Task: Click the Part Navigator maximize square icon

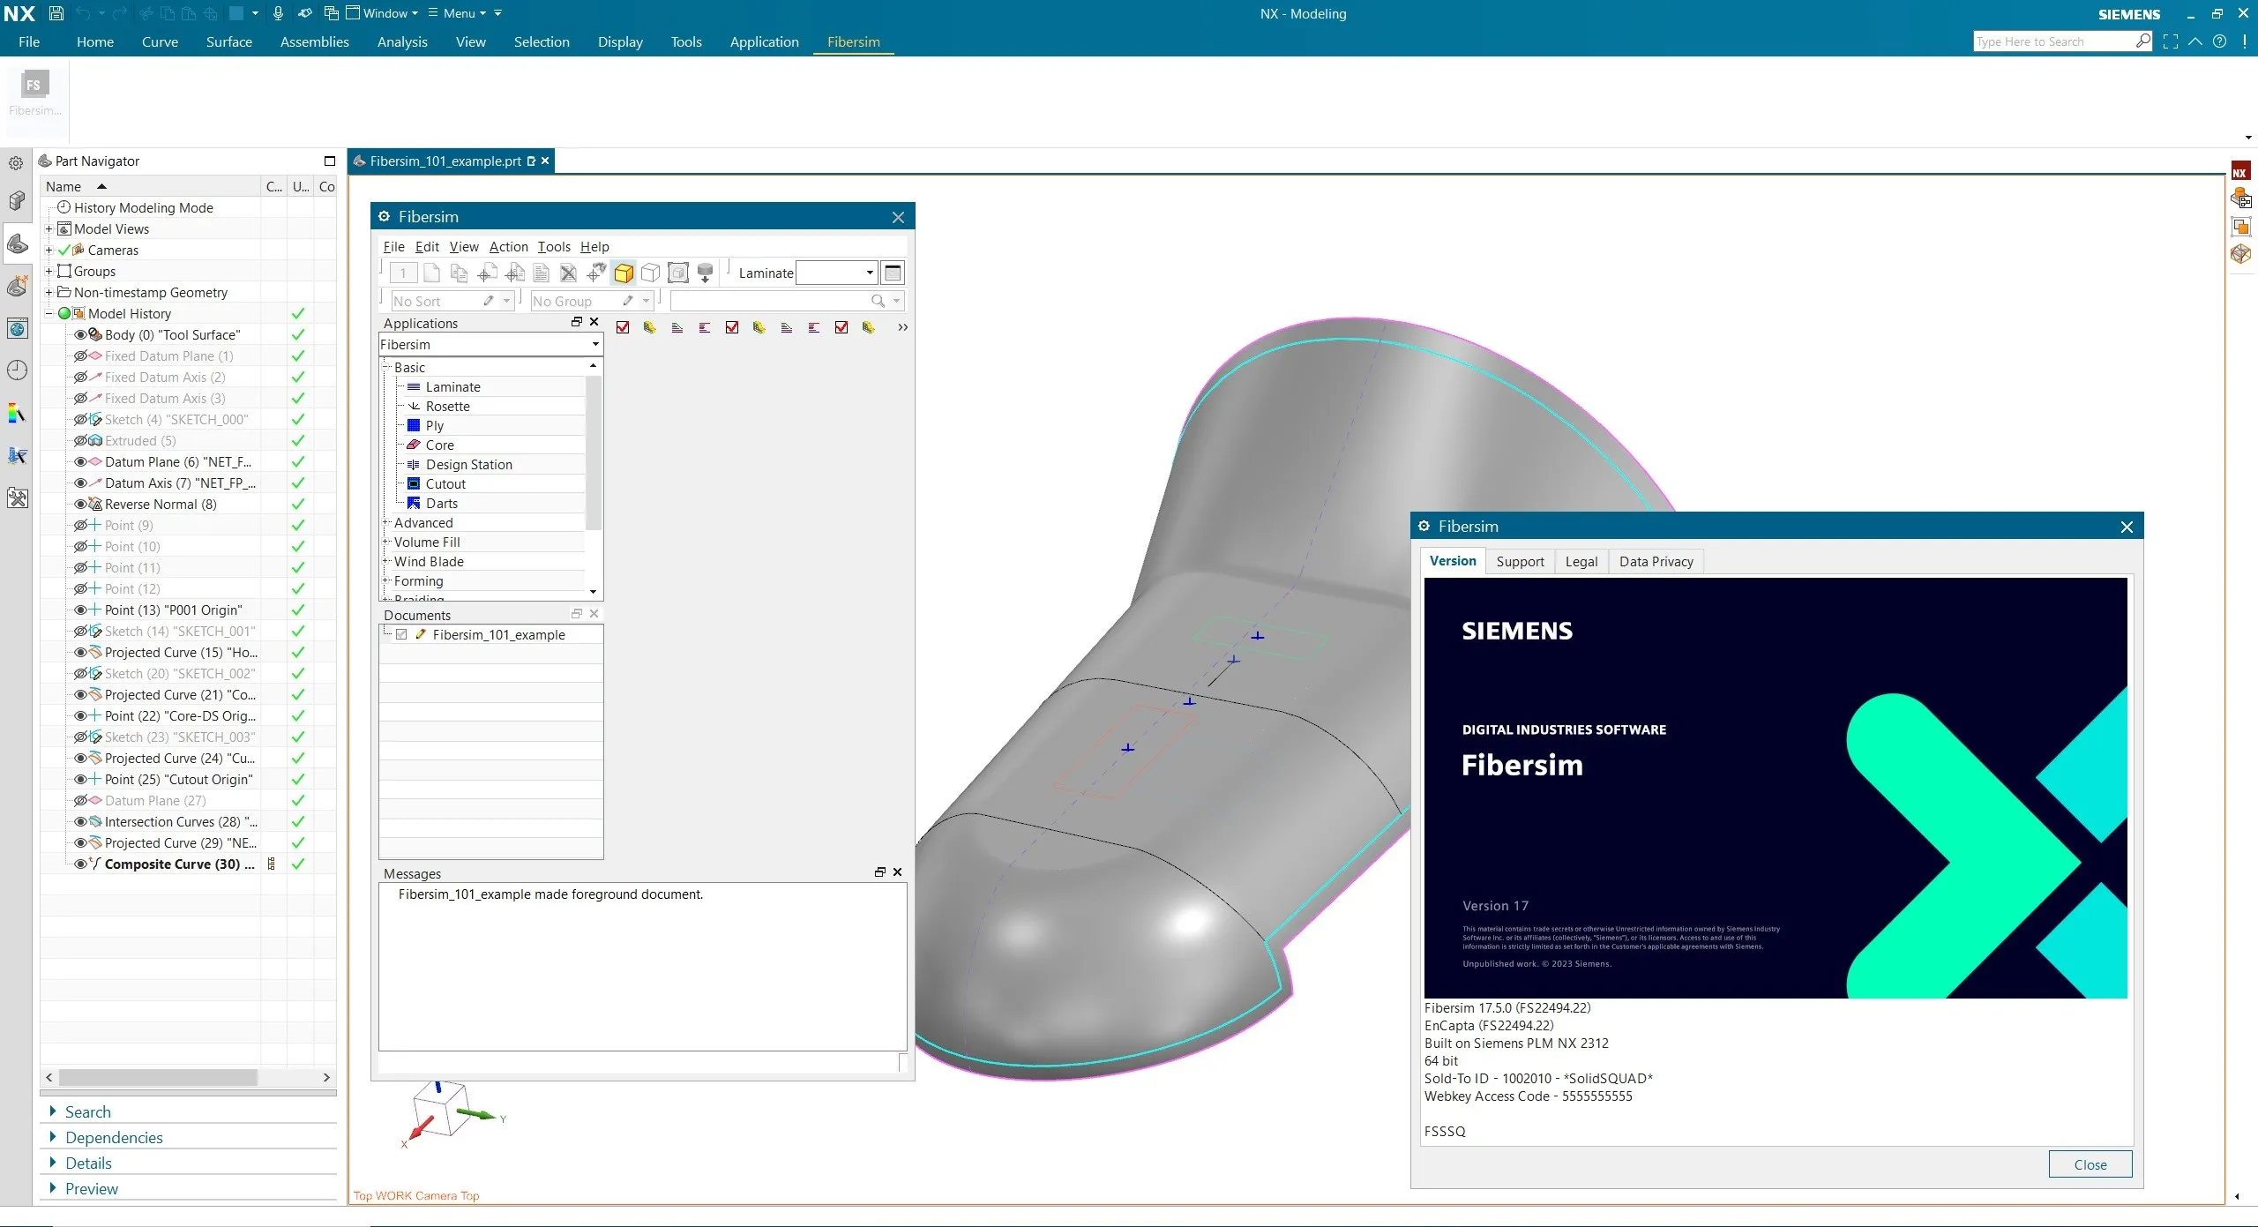Action: pyautogui.click(x=330, y=161)
